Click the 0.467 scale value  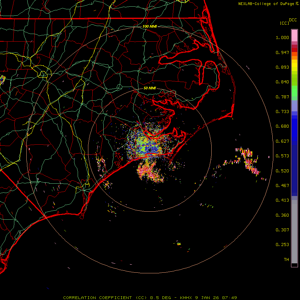click(x=282, y=186)
